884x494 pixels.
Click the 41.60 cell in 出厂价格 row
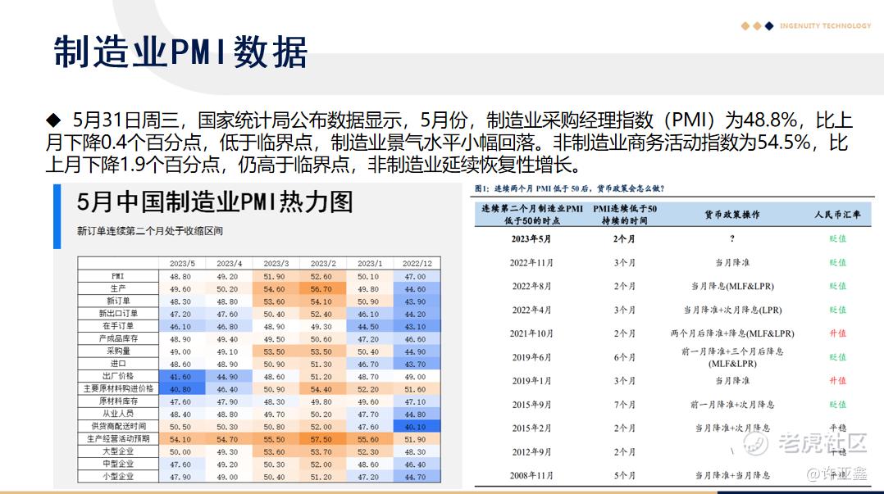click(182, 376)
